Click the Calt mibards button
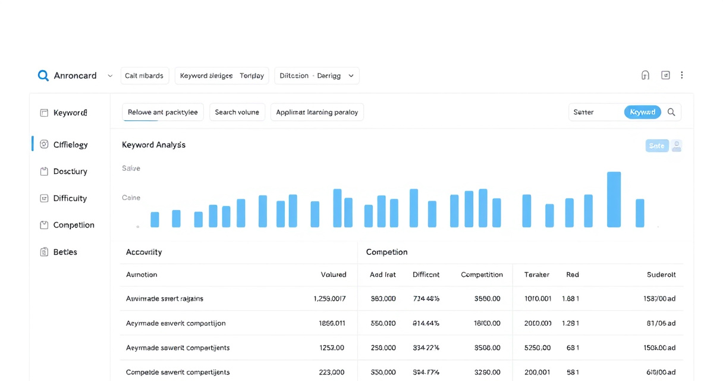The width and height of the screenshot is (723, 381). [144, 76]
